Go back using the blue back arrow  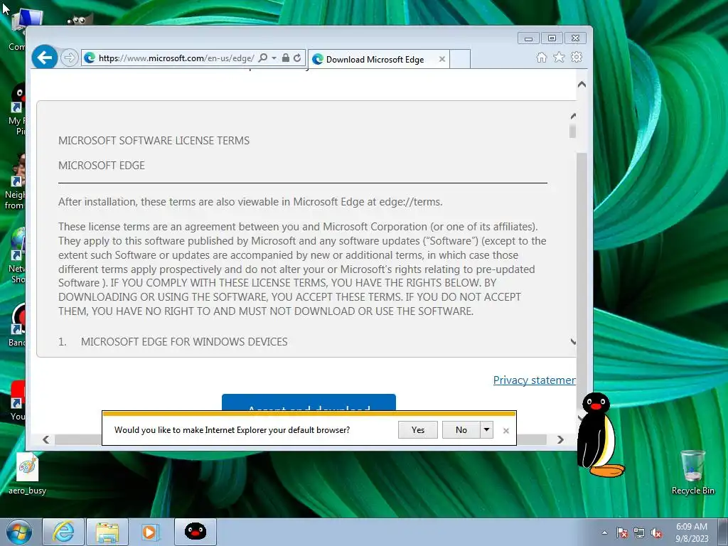pos(45,58)
